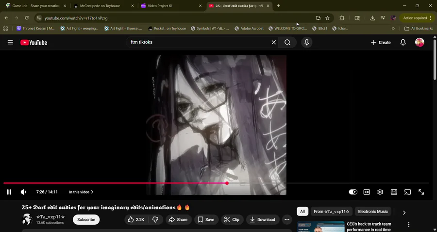Click the search magnifier button
Screen dimensions: 437x232
pyautogui.click(x=287, y=42)
